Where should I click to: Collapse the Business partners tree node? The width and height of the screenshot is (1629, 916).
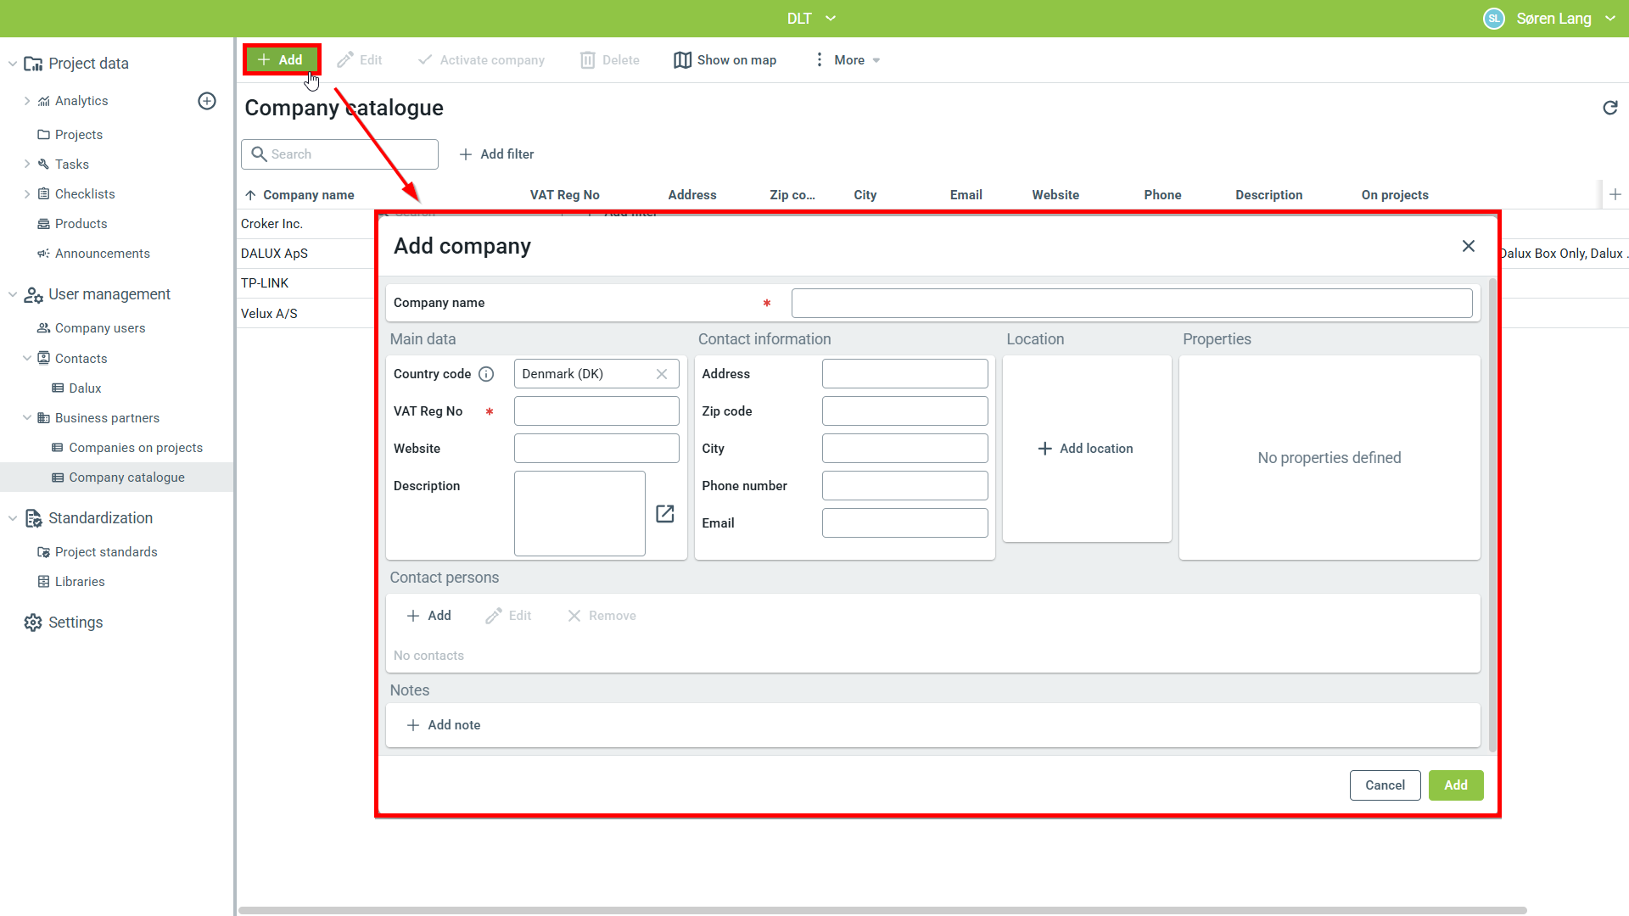coord(27,417)
